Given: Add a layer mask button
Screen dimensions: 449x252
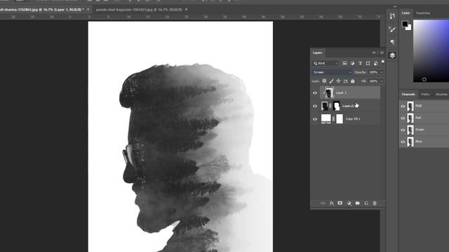Looking at the screenshot, I should 340,203.
